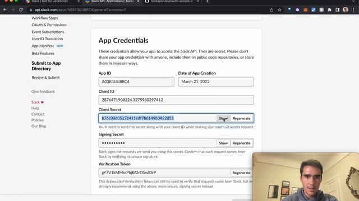This screenshot has width=359, height=201.
Task: Click the webcam video overlay
Action: (306, 176)
